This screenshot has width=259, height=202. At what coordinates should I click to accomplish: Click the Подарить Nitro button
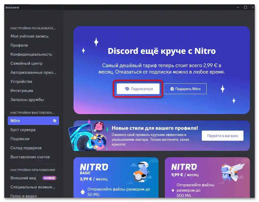[185, 89]
